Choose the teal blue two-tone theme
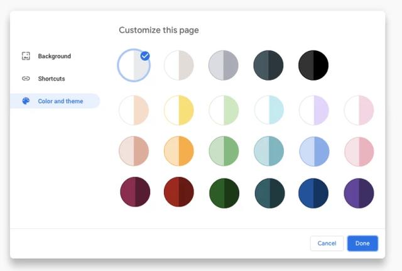Screen dimensions: 402x271 (269, 151)
